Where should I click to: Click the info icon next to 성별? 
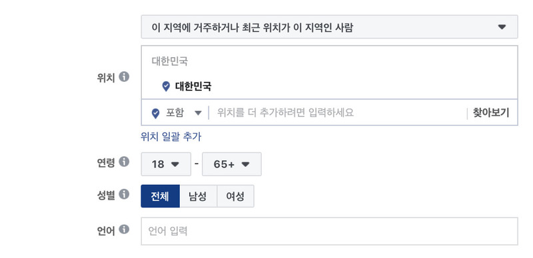124,195
